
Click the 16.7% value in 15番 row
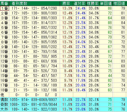point(80,76)
